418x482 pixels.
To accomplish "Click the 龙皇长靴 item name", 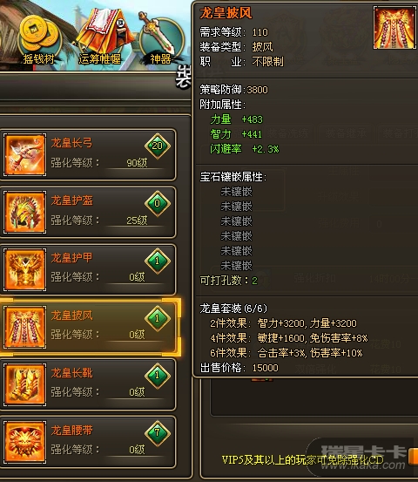I will pos(71,373).
